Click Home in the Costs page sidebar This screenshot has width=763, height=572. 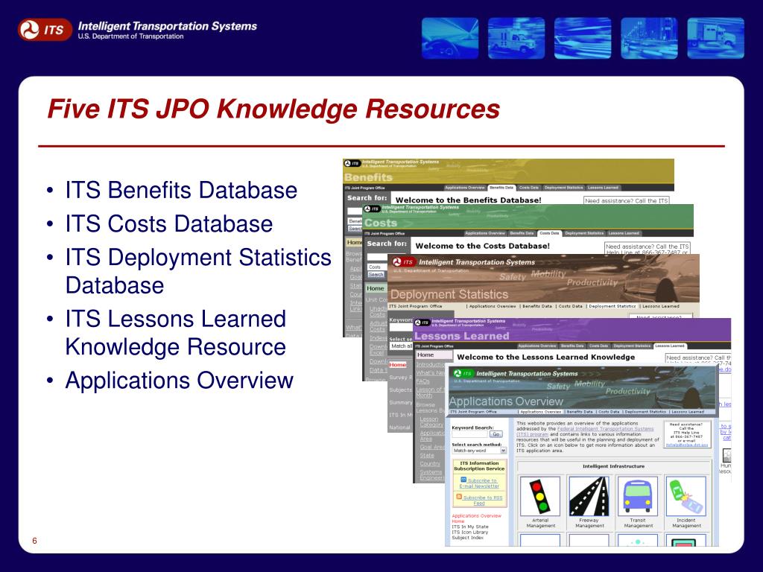coord(376,288)
